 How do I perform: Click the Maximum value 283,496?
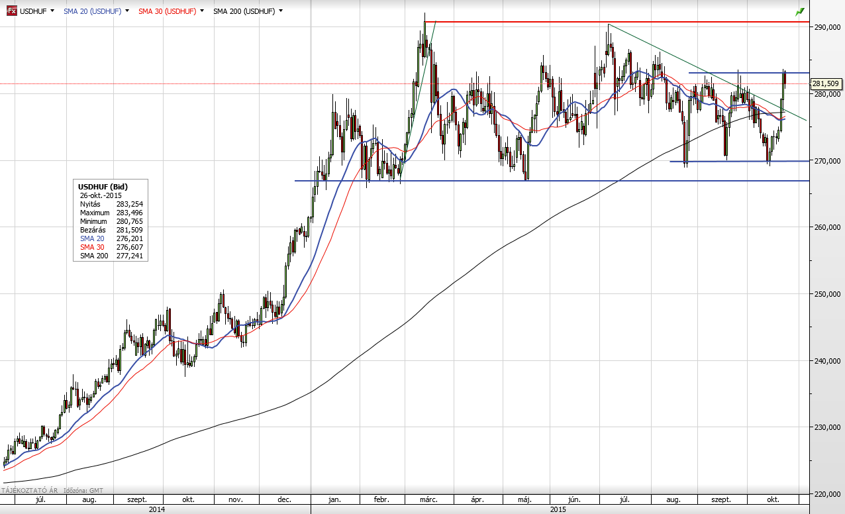[x=130, y=213]
